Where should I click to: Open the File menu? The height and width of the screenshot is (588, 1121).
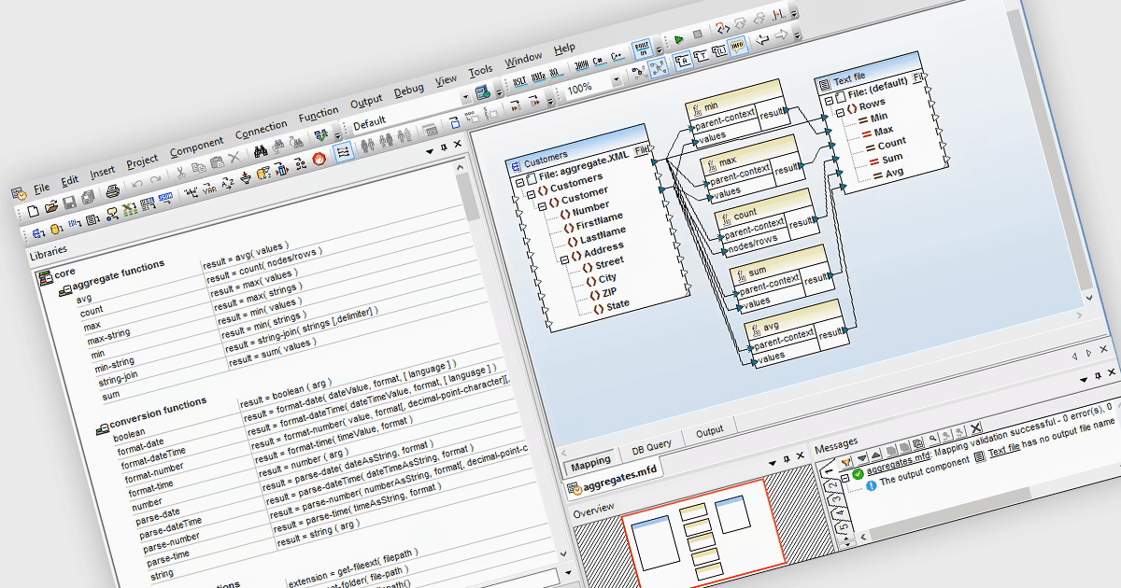(x=41, y=188)
